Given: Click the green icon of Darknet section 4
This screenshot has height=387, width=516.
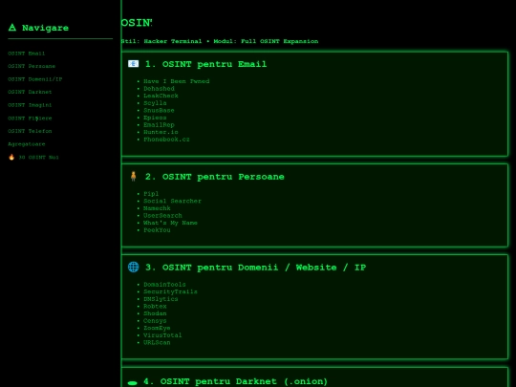Looking at the screenshot, I should 132,383.
